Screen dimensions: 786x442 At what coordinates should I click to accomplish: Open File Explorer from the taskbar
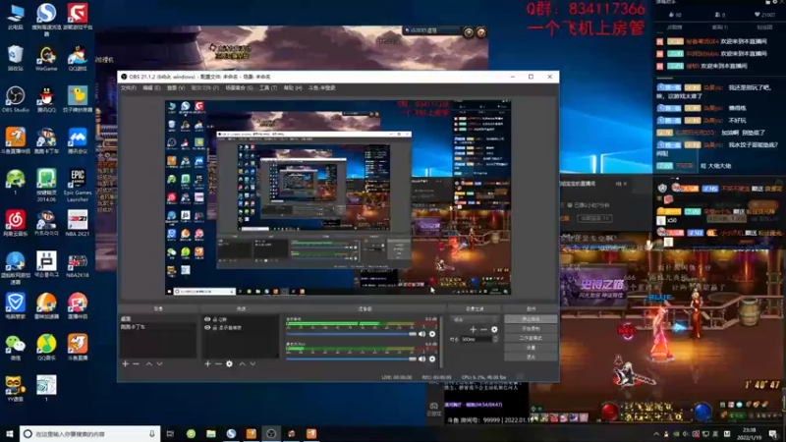[211, 433]
